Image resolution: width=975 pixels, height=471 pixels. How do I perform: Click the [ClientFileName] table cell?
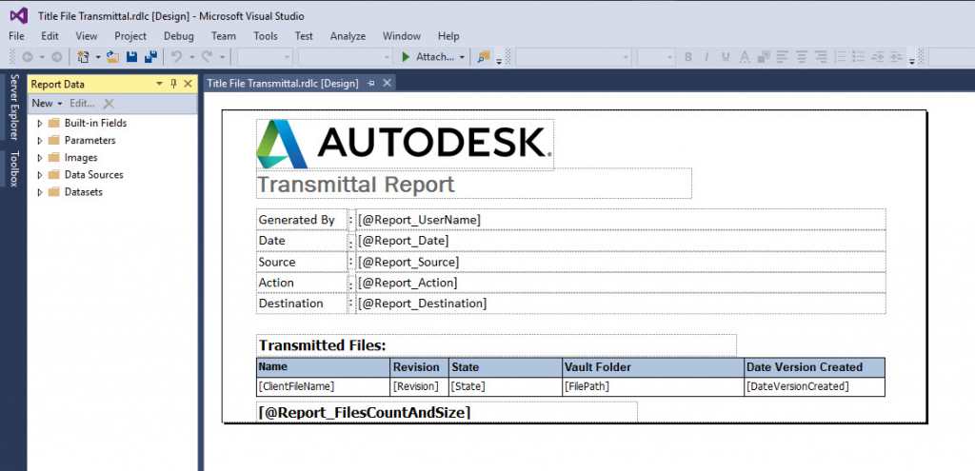tap(323, 386)
